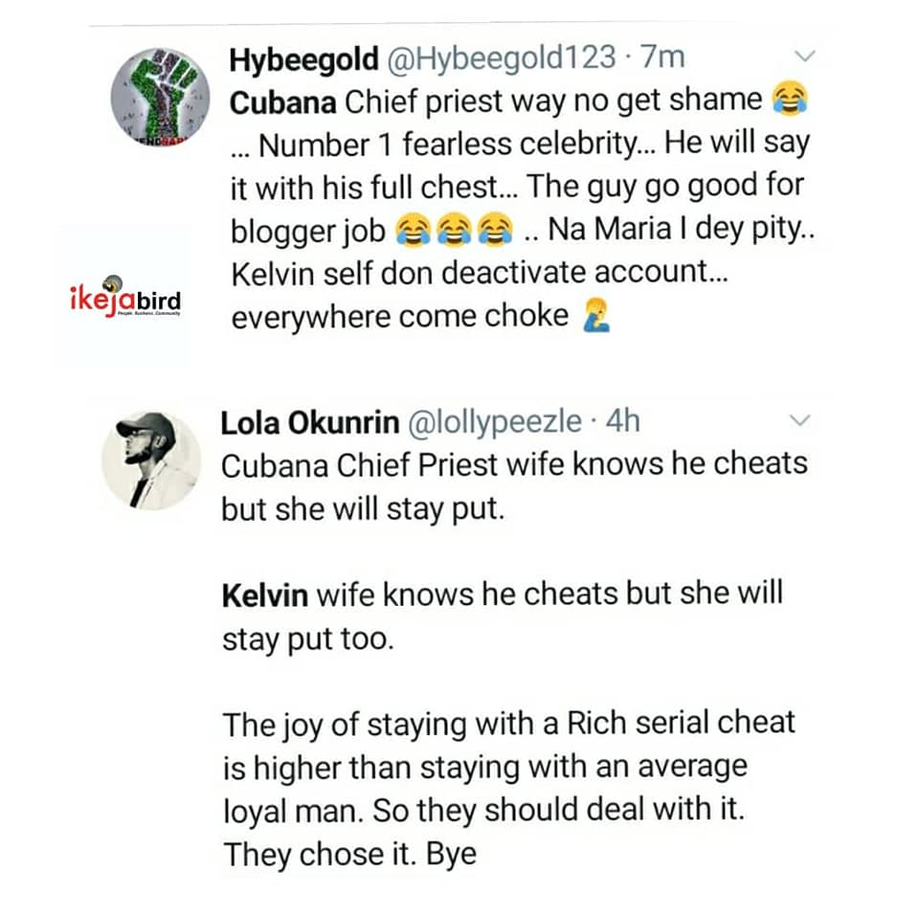Expand the options chevron on Lola Okunrin's tweet
Image resolution: width=919 pixels, height=919 pixels.
click(x=798, y=420)
